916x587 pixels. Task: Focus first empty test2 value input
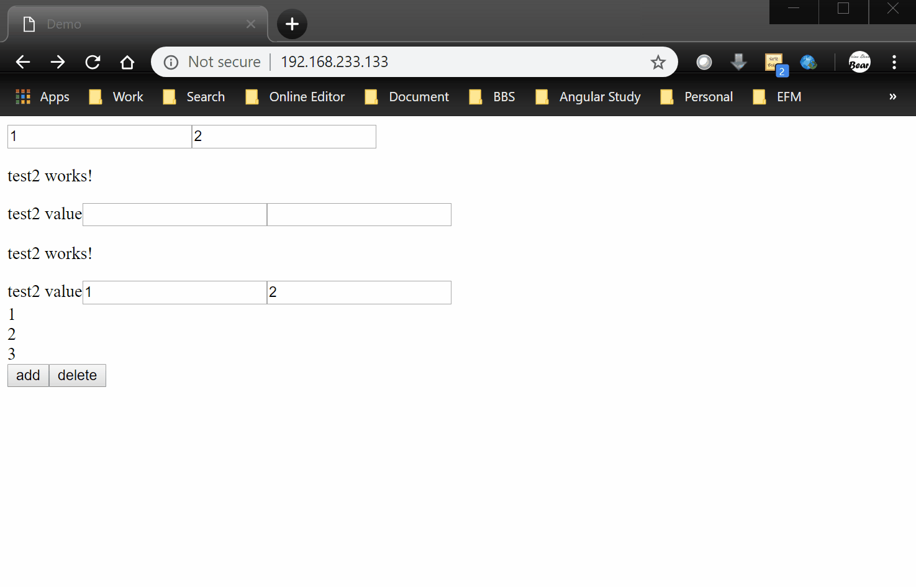coord(175,214)
